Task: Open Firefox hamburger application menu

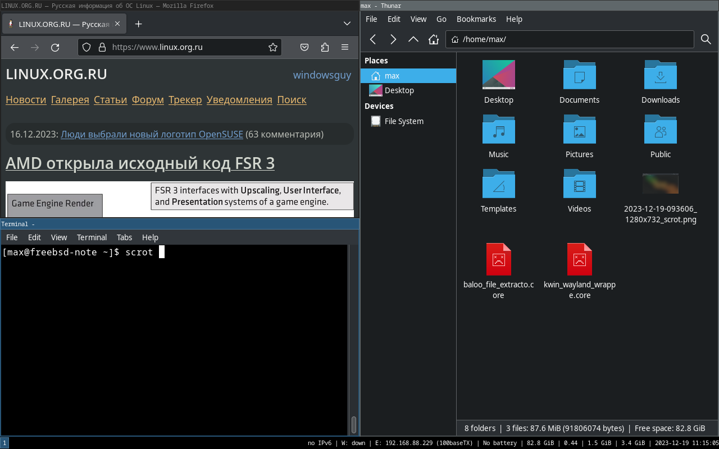Action: coord(345,48)
